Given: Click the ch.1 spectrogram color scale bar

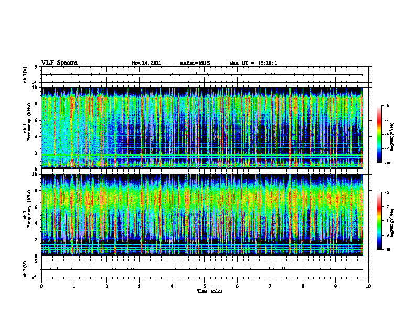Looking at the screenshot, I should [379, 134].
